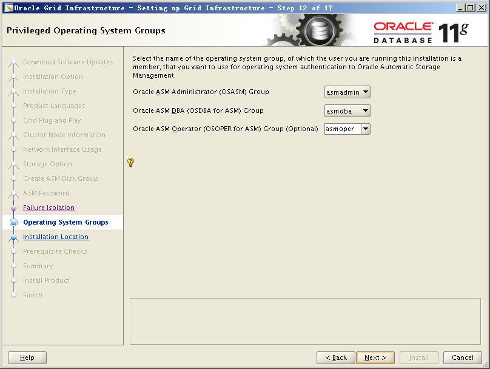The width and height of the screenshot is (490, 369).
Task: Go to the Failure Isolation step
Action: (x=49, y=208)
